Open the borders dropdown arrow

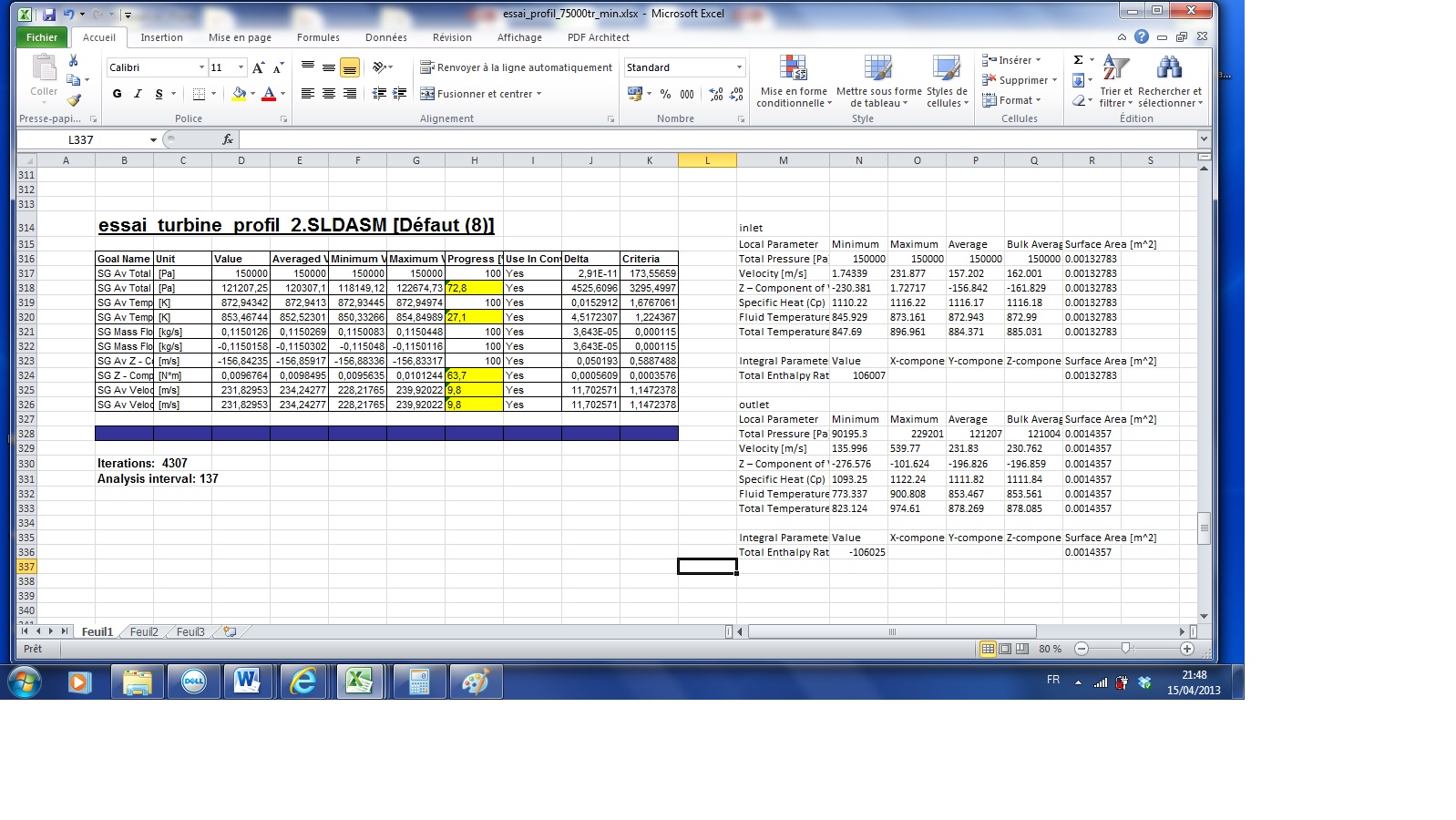213,94
